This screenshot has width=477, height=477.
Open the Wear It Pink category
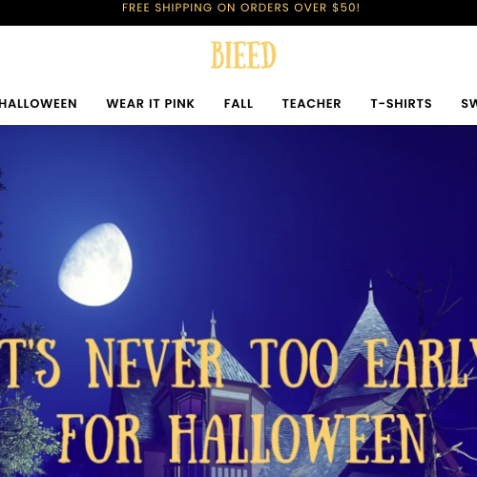coord(151,104)
